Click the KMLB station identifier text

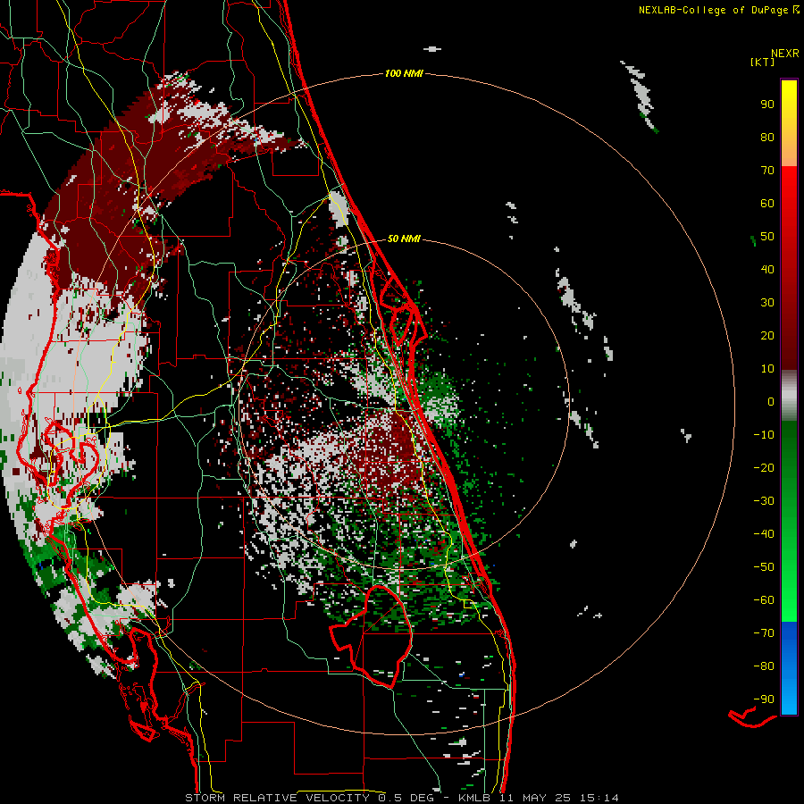click(474, 798)
